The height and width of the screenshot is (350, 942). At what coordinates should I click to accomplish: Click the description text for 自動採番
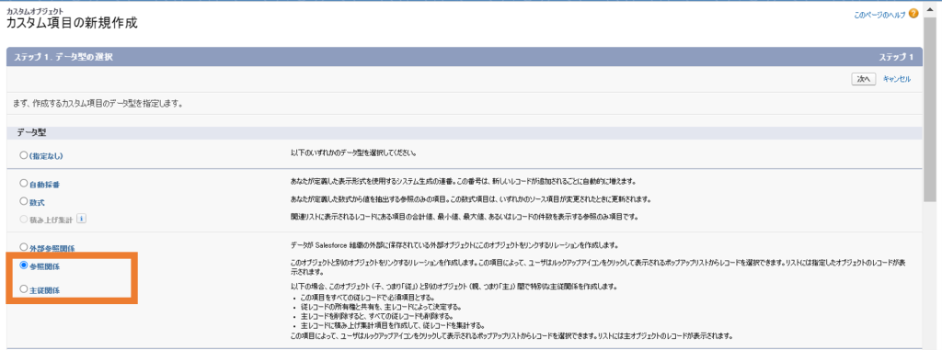(463, 181)
